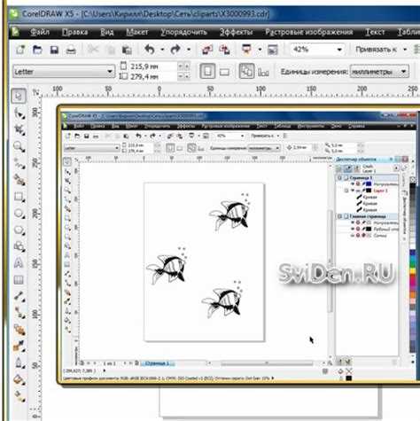Redo the action in main toolbar
Image resolution: width=420 pixels, height=421 pixels.
(x=175, y=50)
